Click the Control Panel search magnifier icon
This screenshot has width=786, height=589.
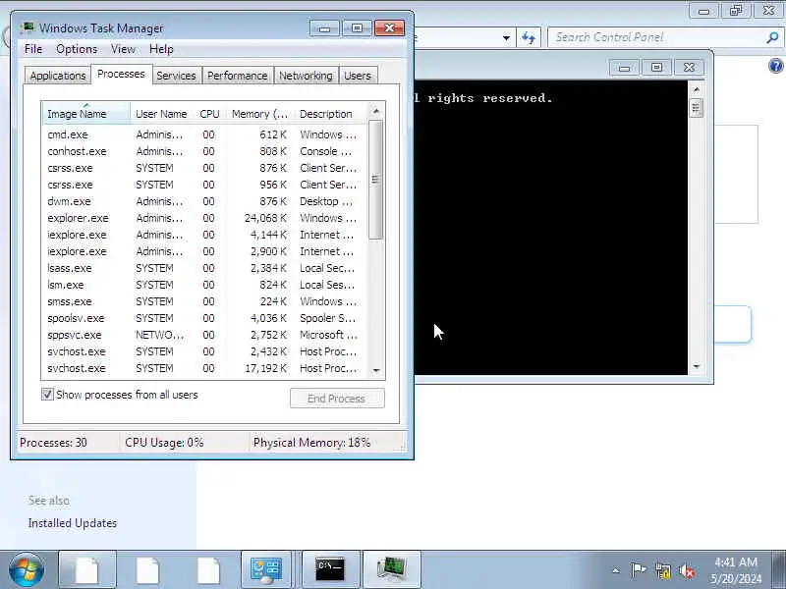click(x=772, y=37)
